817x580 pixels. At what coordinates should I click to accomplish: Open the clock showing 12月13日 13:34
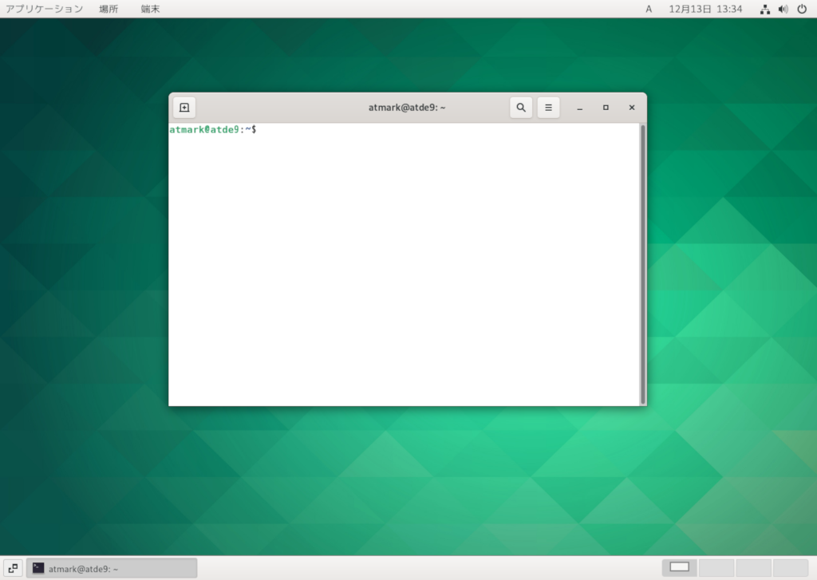705,9
